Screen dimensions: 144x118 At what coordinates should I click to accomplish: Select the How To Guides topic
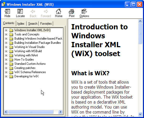pos(24,60)
